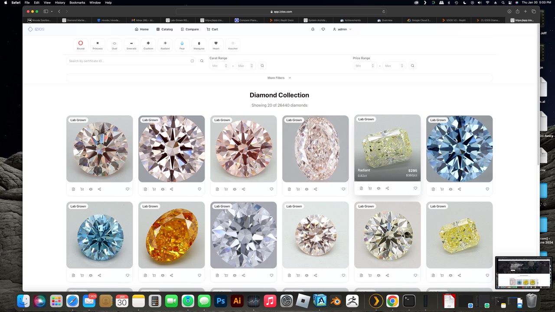The image size is (555, 312).
Task: View certificate for the Radiant $295 diamond
Action: tap(361, 188)
